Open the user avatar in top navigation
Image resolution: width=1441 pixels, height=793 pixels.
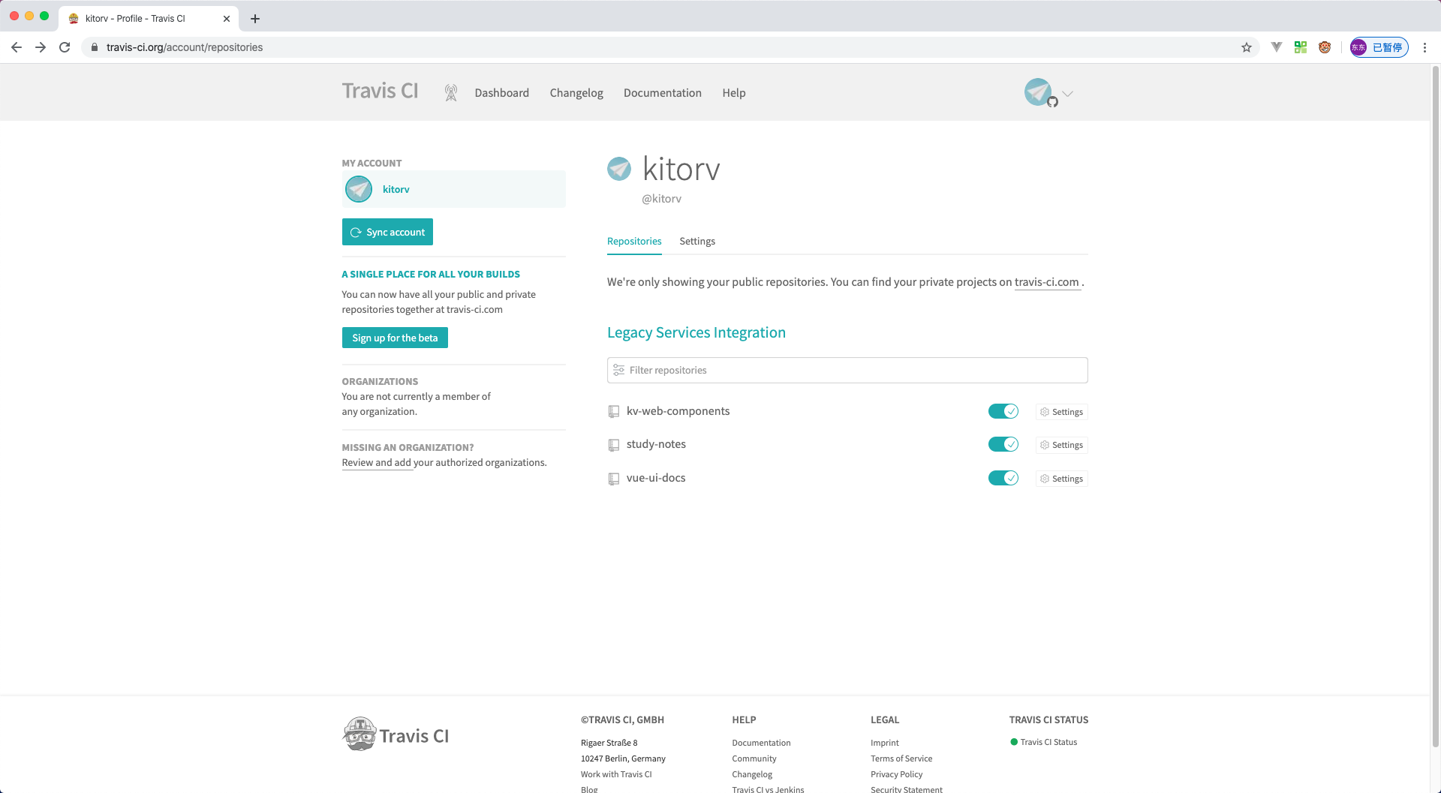point(1039,92)
